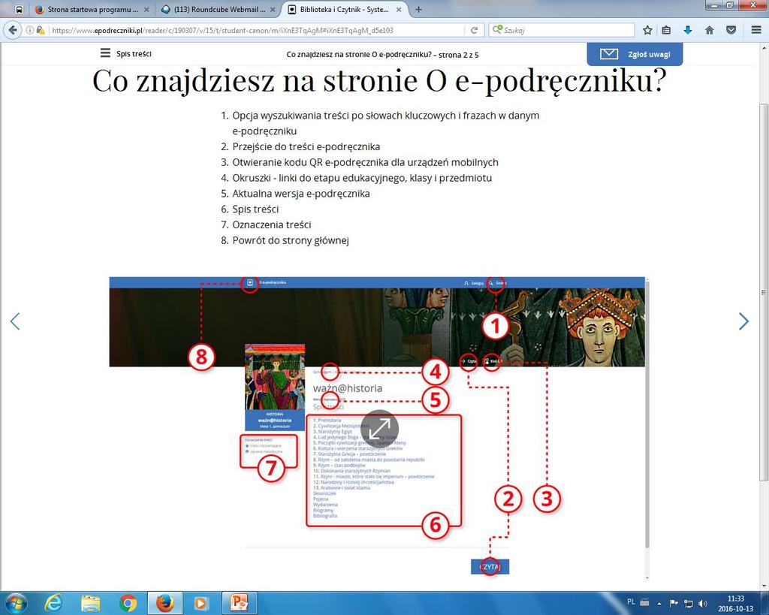Click the Firefox taskbar icon

click(164, 603)
